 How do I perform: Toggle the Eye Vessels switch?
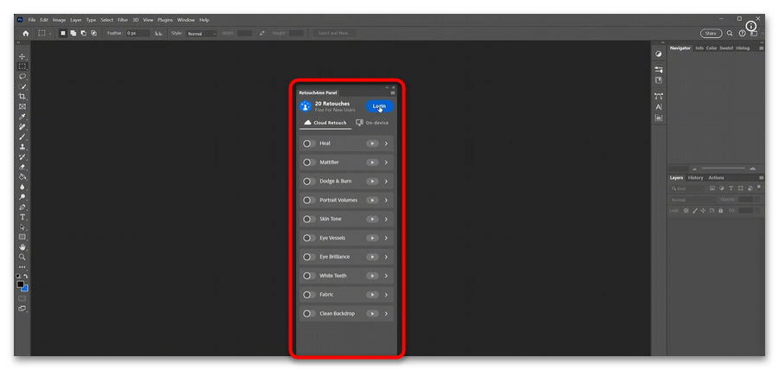click(309, 238)
